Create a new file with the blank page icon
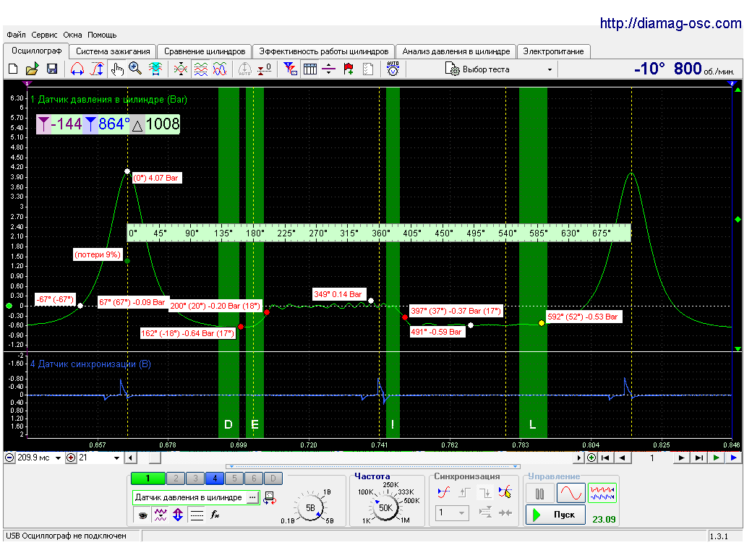Image resolution: width=752 pixels, height=545 pixels. coord(14,69)
